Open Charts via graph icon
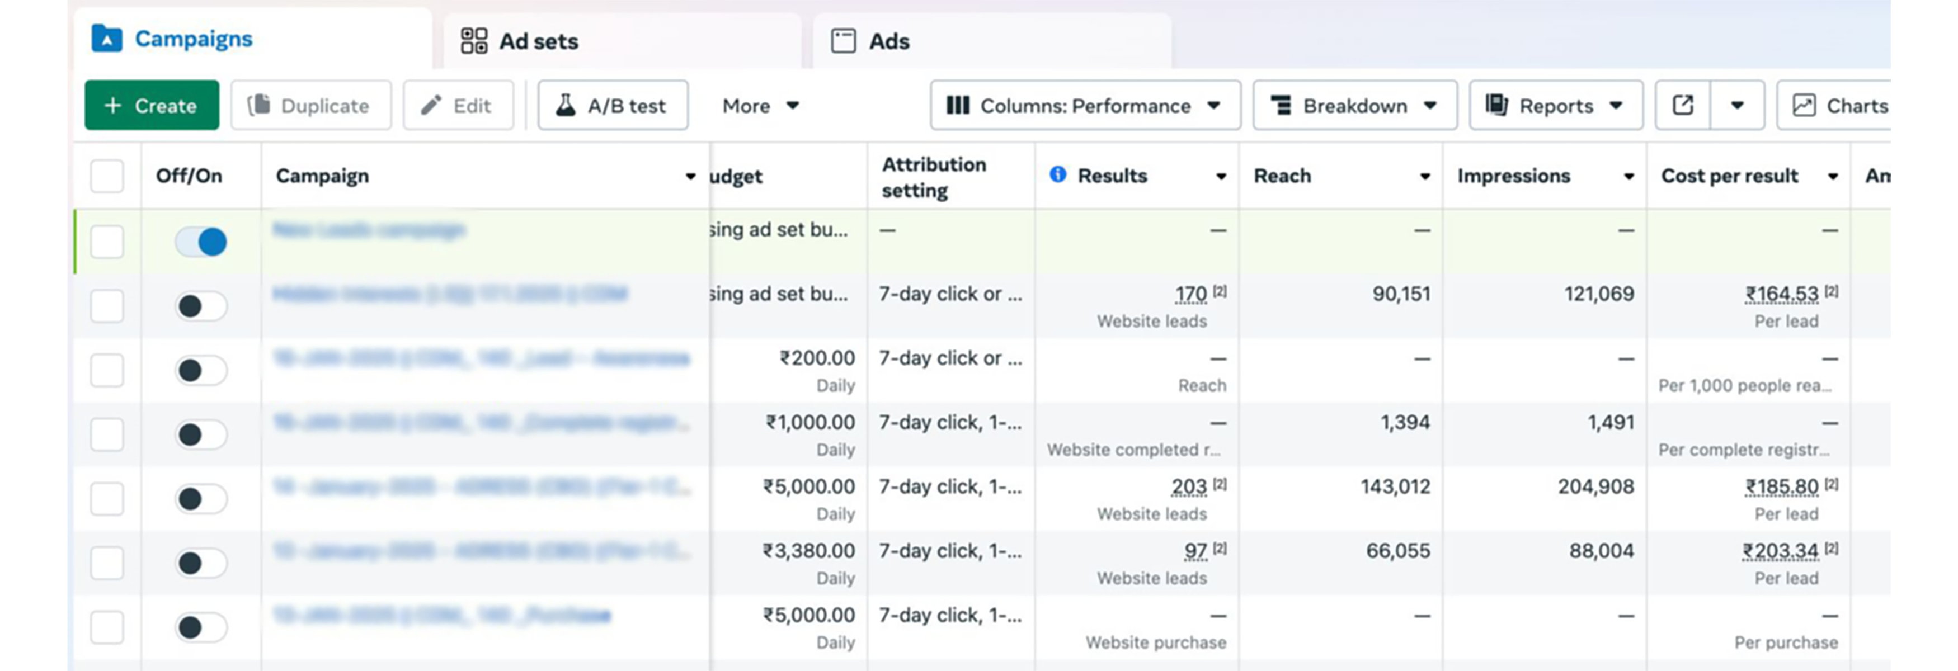 click(x=1804, y=106)
